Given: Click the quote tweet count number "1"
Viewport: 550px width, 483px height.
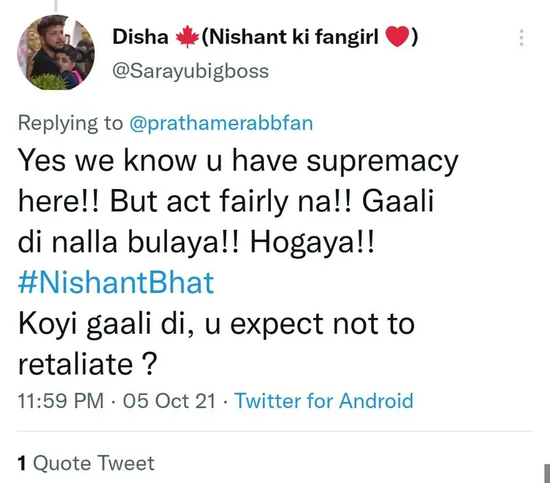Looking at the screenshot, I should point(22,464).
